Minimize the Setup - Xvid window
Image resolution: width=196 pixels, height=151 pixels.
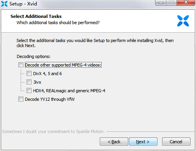click(x=161, y=3)
